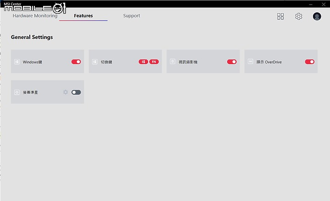Open the grid apps view icon
The image size is (330, 201).
click(x=280, y=16)
